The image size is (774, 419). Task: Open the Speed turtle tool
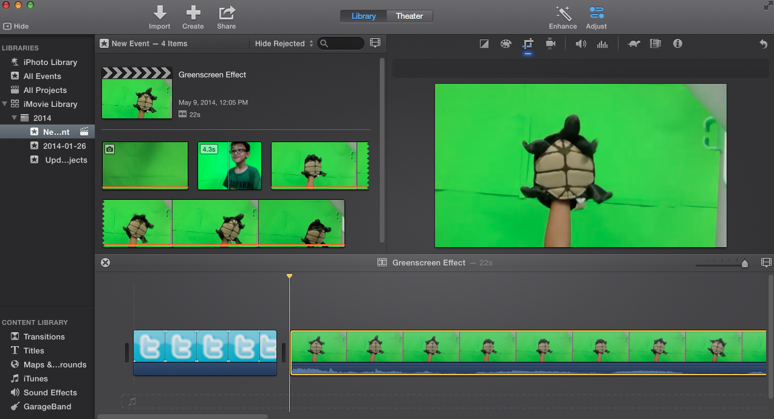point(634,44)
